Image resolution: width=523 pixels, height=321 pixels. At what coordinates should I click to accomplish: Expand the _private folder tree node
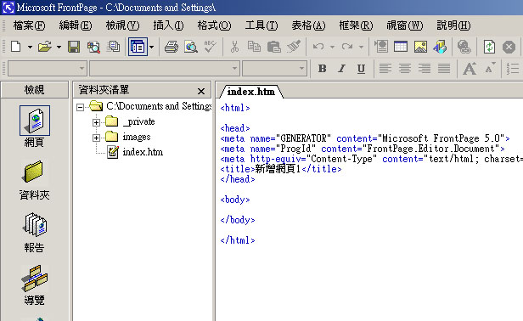(96, 122)
